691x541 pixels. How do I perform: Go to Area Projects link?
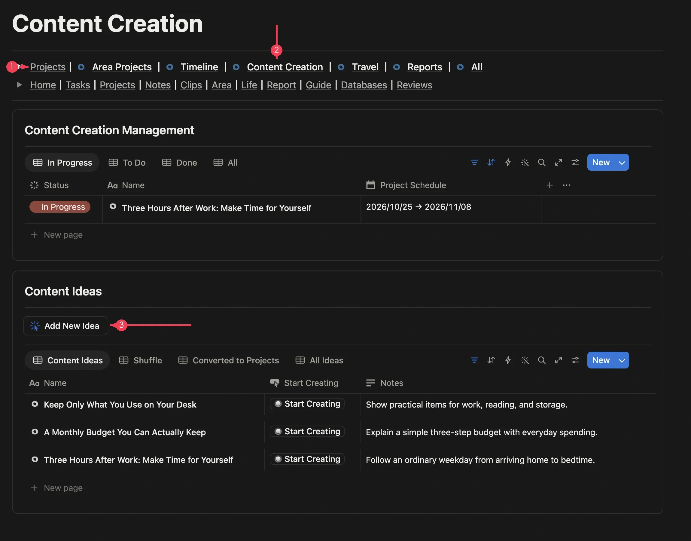point(122,67)
